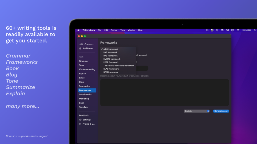Click the Add Preset plus icon
Viewport: 257px width, 144px height.
point(80,48)
